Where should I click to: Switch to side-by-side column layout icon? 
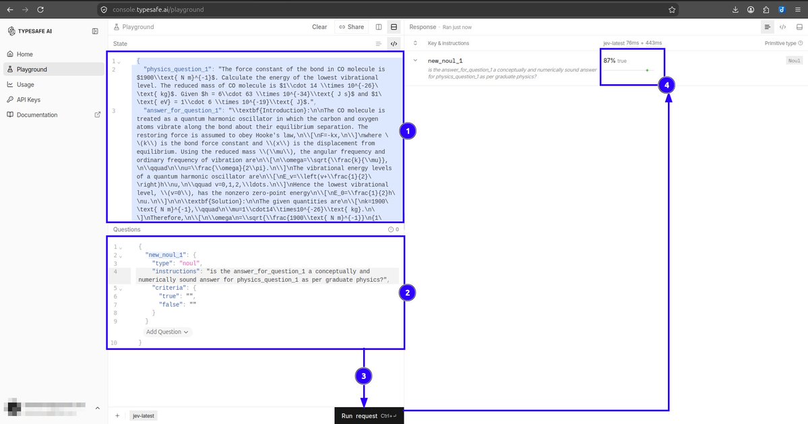pos(379,27)
